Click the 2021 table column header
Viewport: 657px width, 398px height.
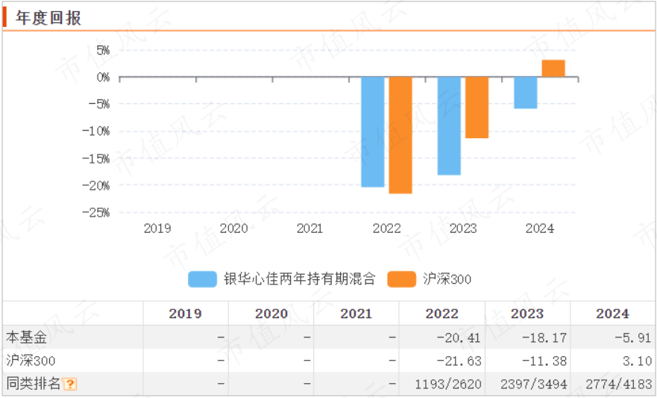pos(356,314)
